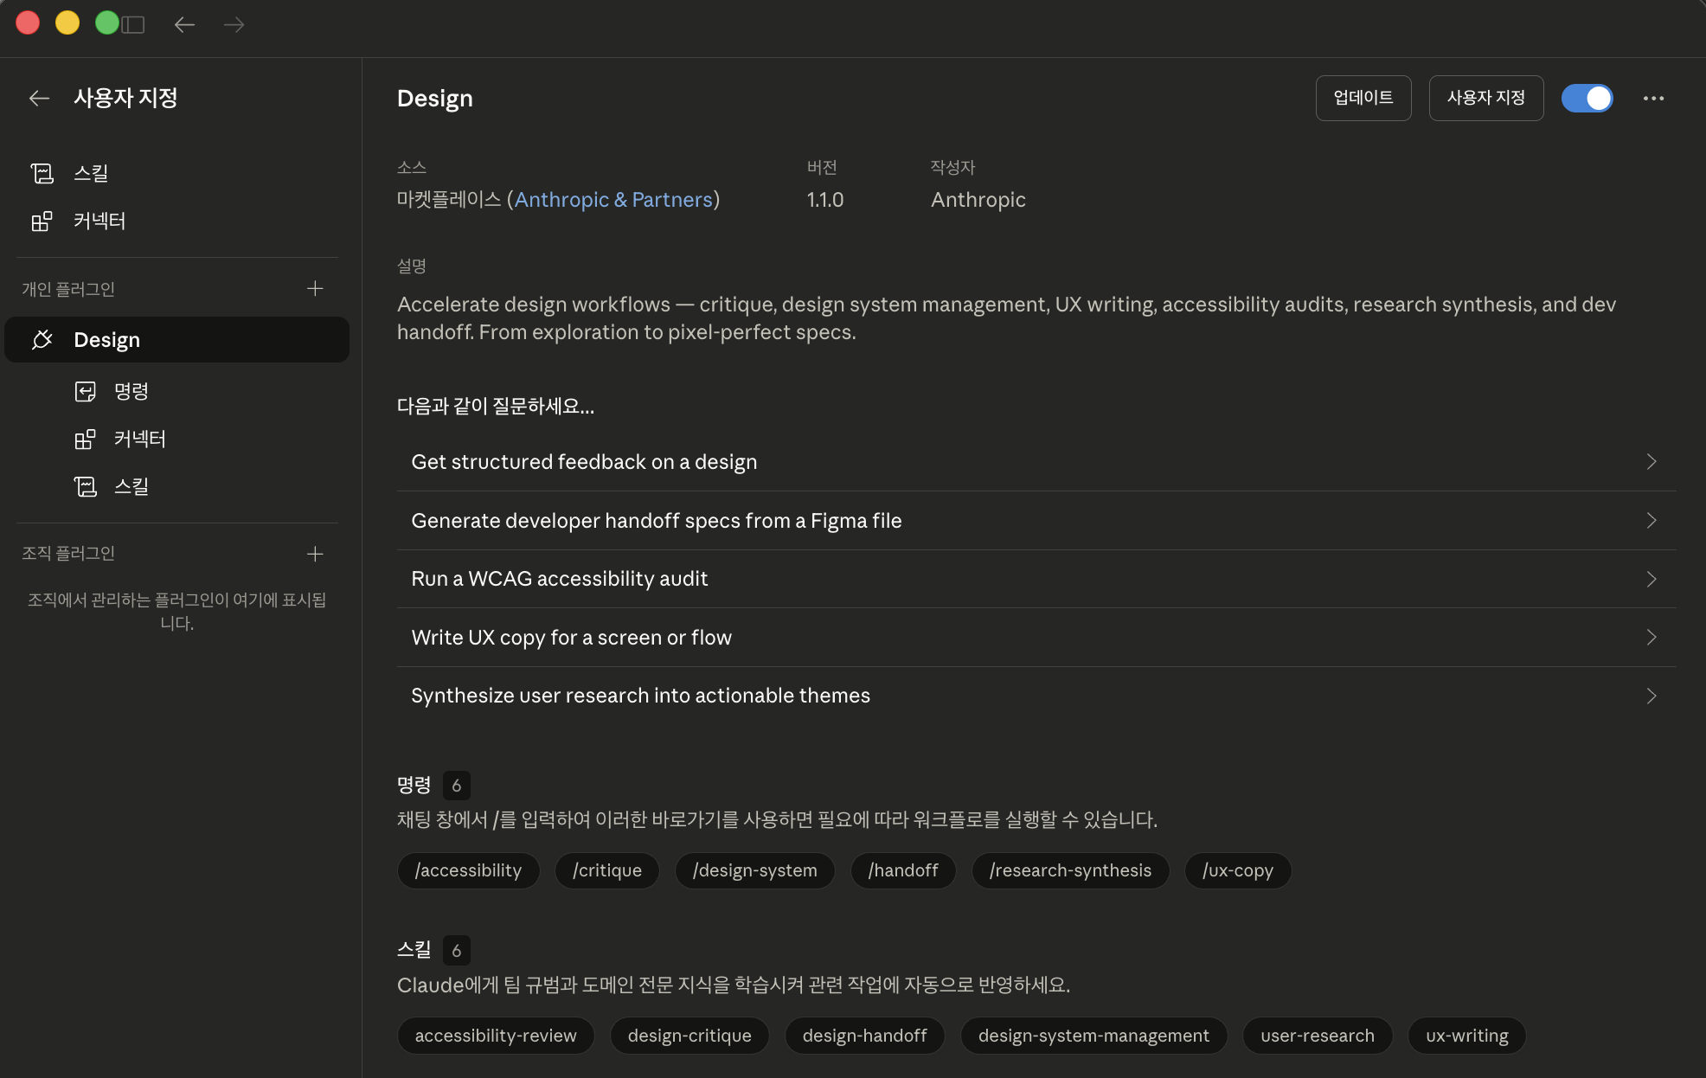This screenshot has width=1706, height=1078.
Task: Add a personal plugin with plus icon
Action: [x=315, y=289]
